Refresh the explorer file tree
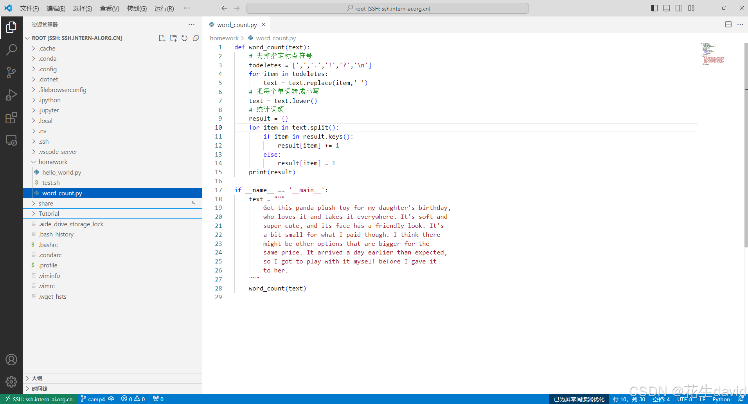The height and width of the screenshot is (404, 748). 184,38
